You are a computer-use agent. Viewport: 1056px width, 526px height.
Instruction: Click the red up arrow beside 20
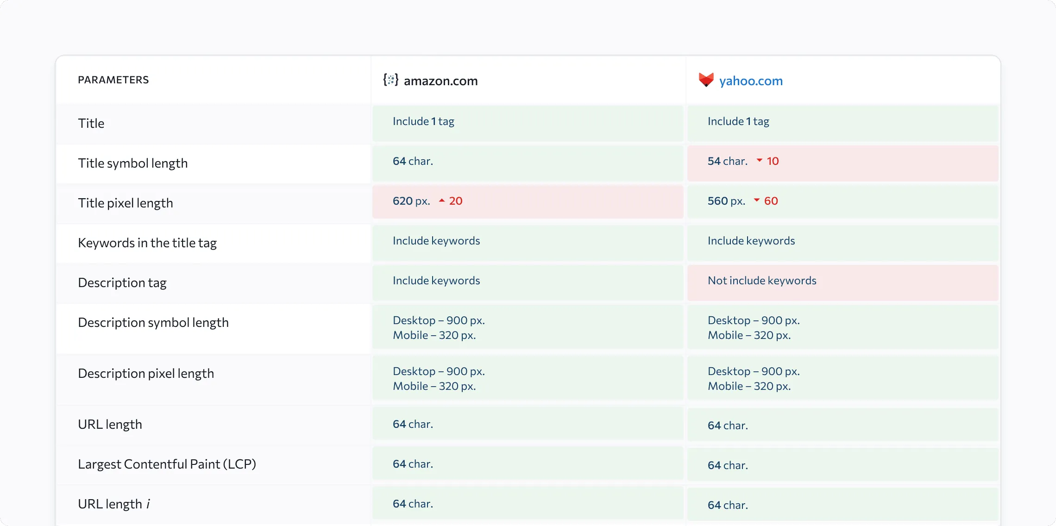(442, 200)
